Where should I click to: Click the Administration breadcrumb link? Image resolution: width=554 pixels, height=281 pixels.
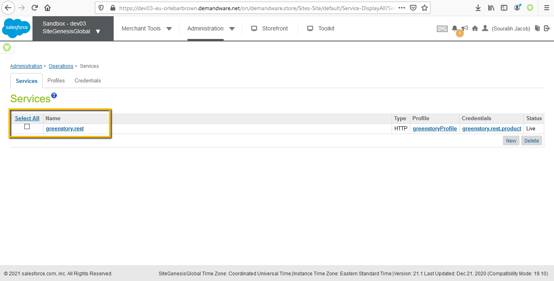(26, 66)
